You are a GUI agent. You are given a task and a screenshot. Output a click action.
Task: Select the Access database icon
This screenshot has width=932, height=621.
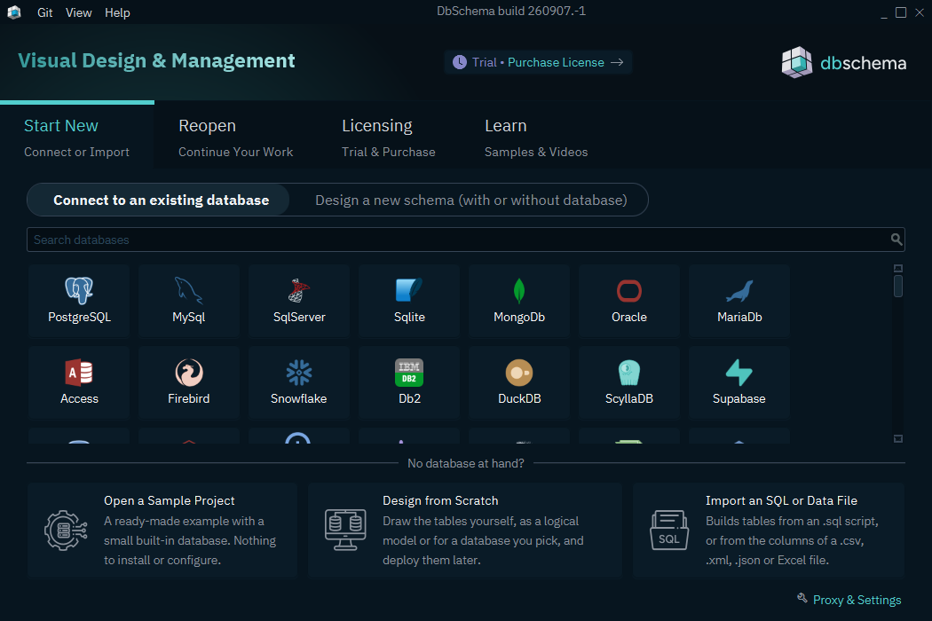(79, 373)
